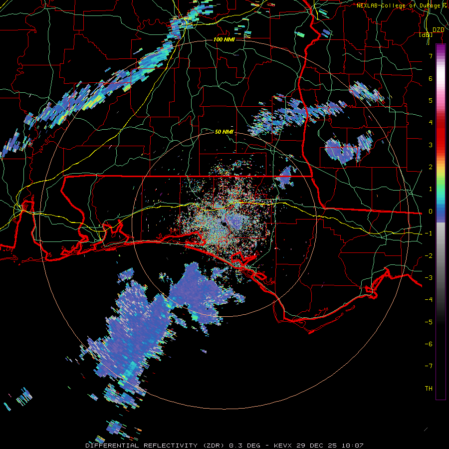Click the '-6' value on the color scale

[x=429, y=344]
